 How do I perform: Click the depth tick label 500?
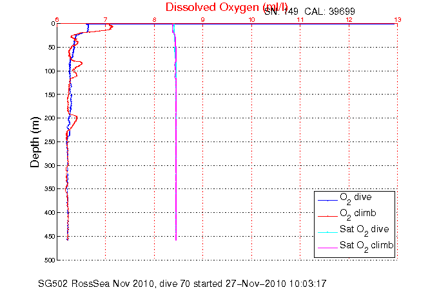(50, 260)
